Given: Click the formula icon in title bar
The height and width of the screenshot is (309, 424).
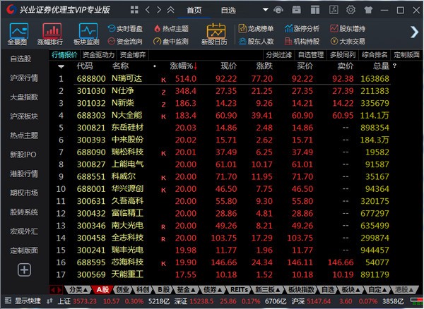Looking at the screenshot, I should click(x=334, y=11).
